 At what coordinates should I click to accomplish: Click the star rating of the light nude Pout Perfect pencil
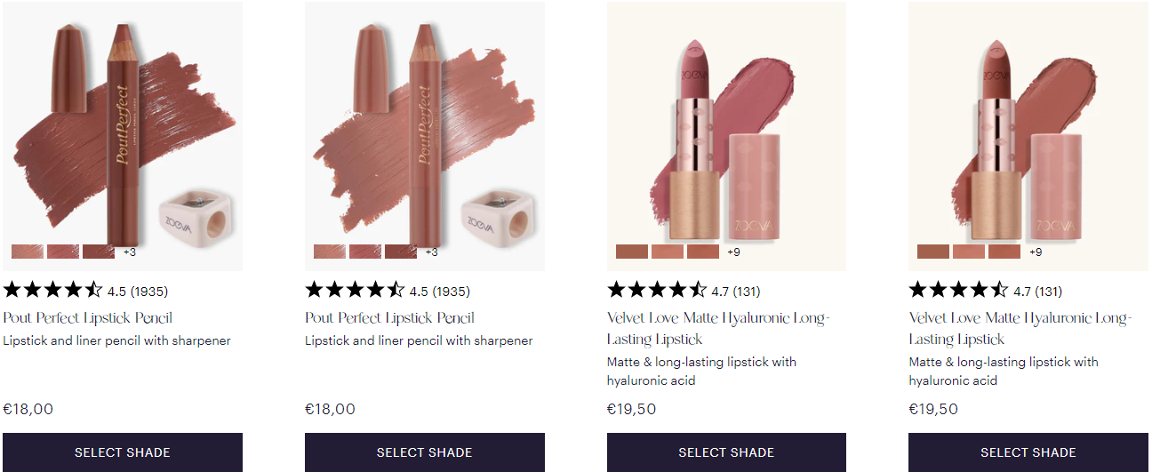click(356, 290)
